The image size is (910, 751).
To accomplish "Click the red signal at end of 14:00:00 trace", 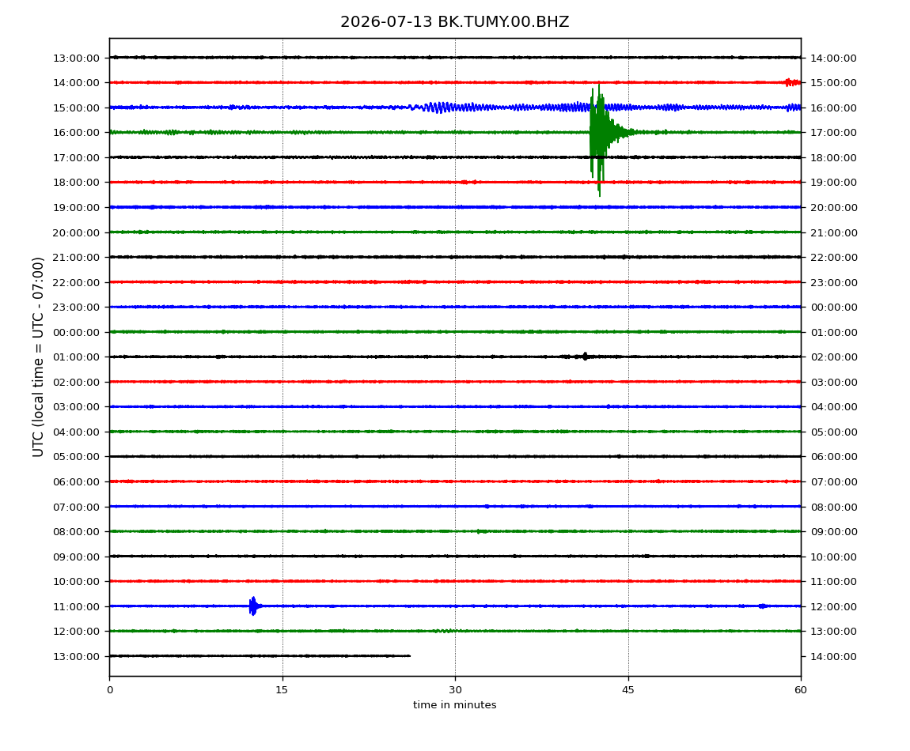I will tap(792, 82).
